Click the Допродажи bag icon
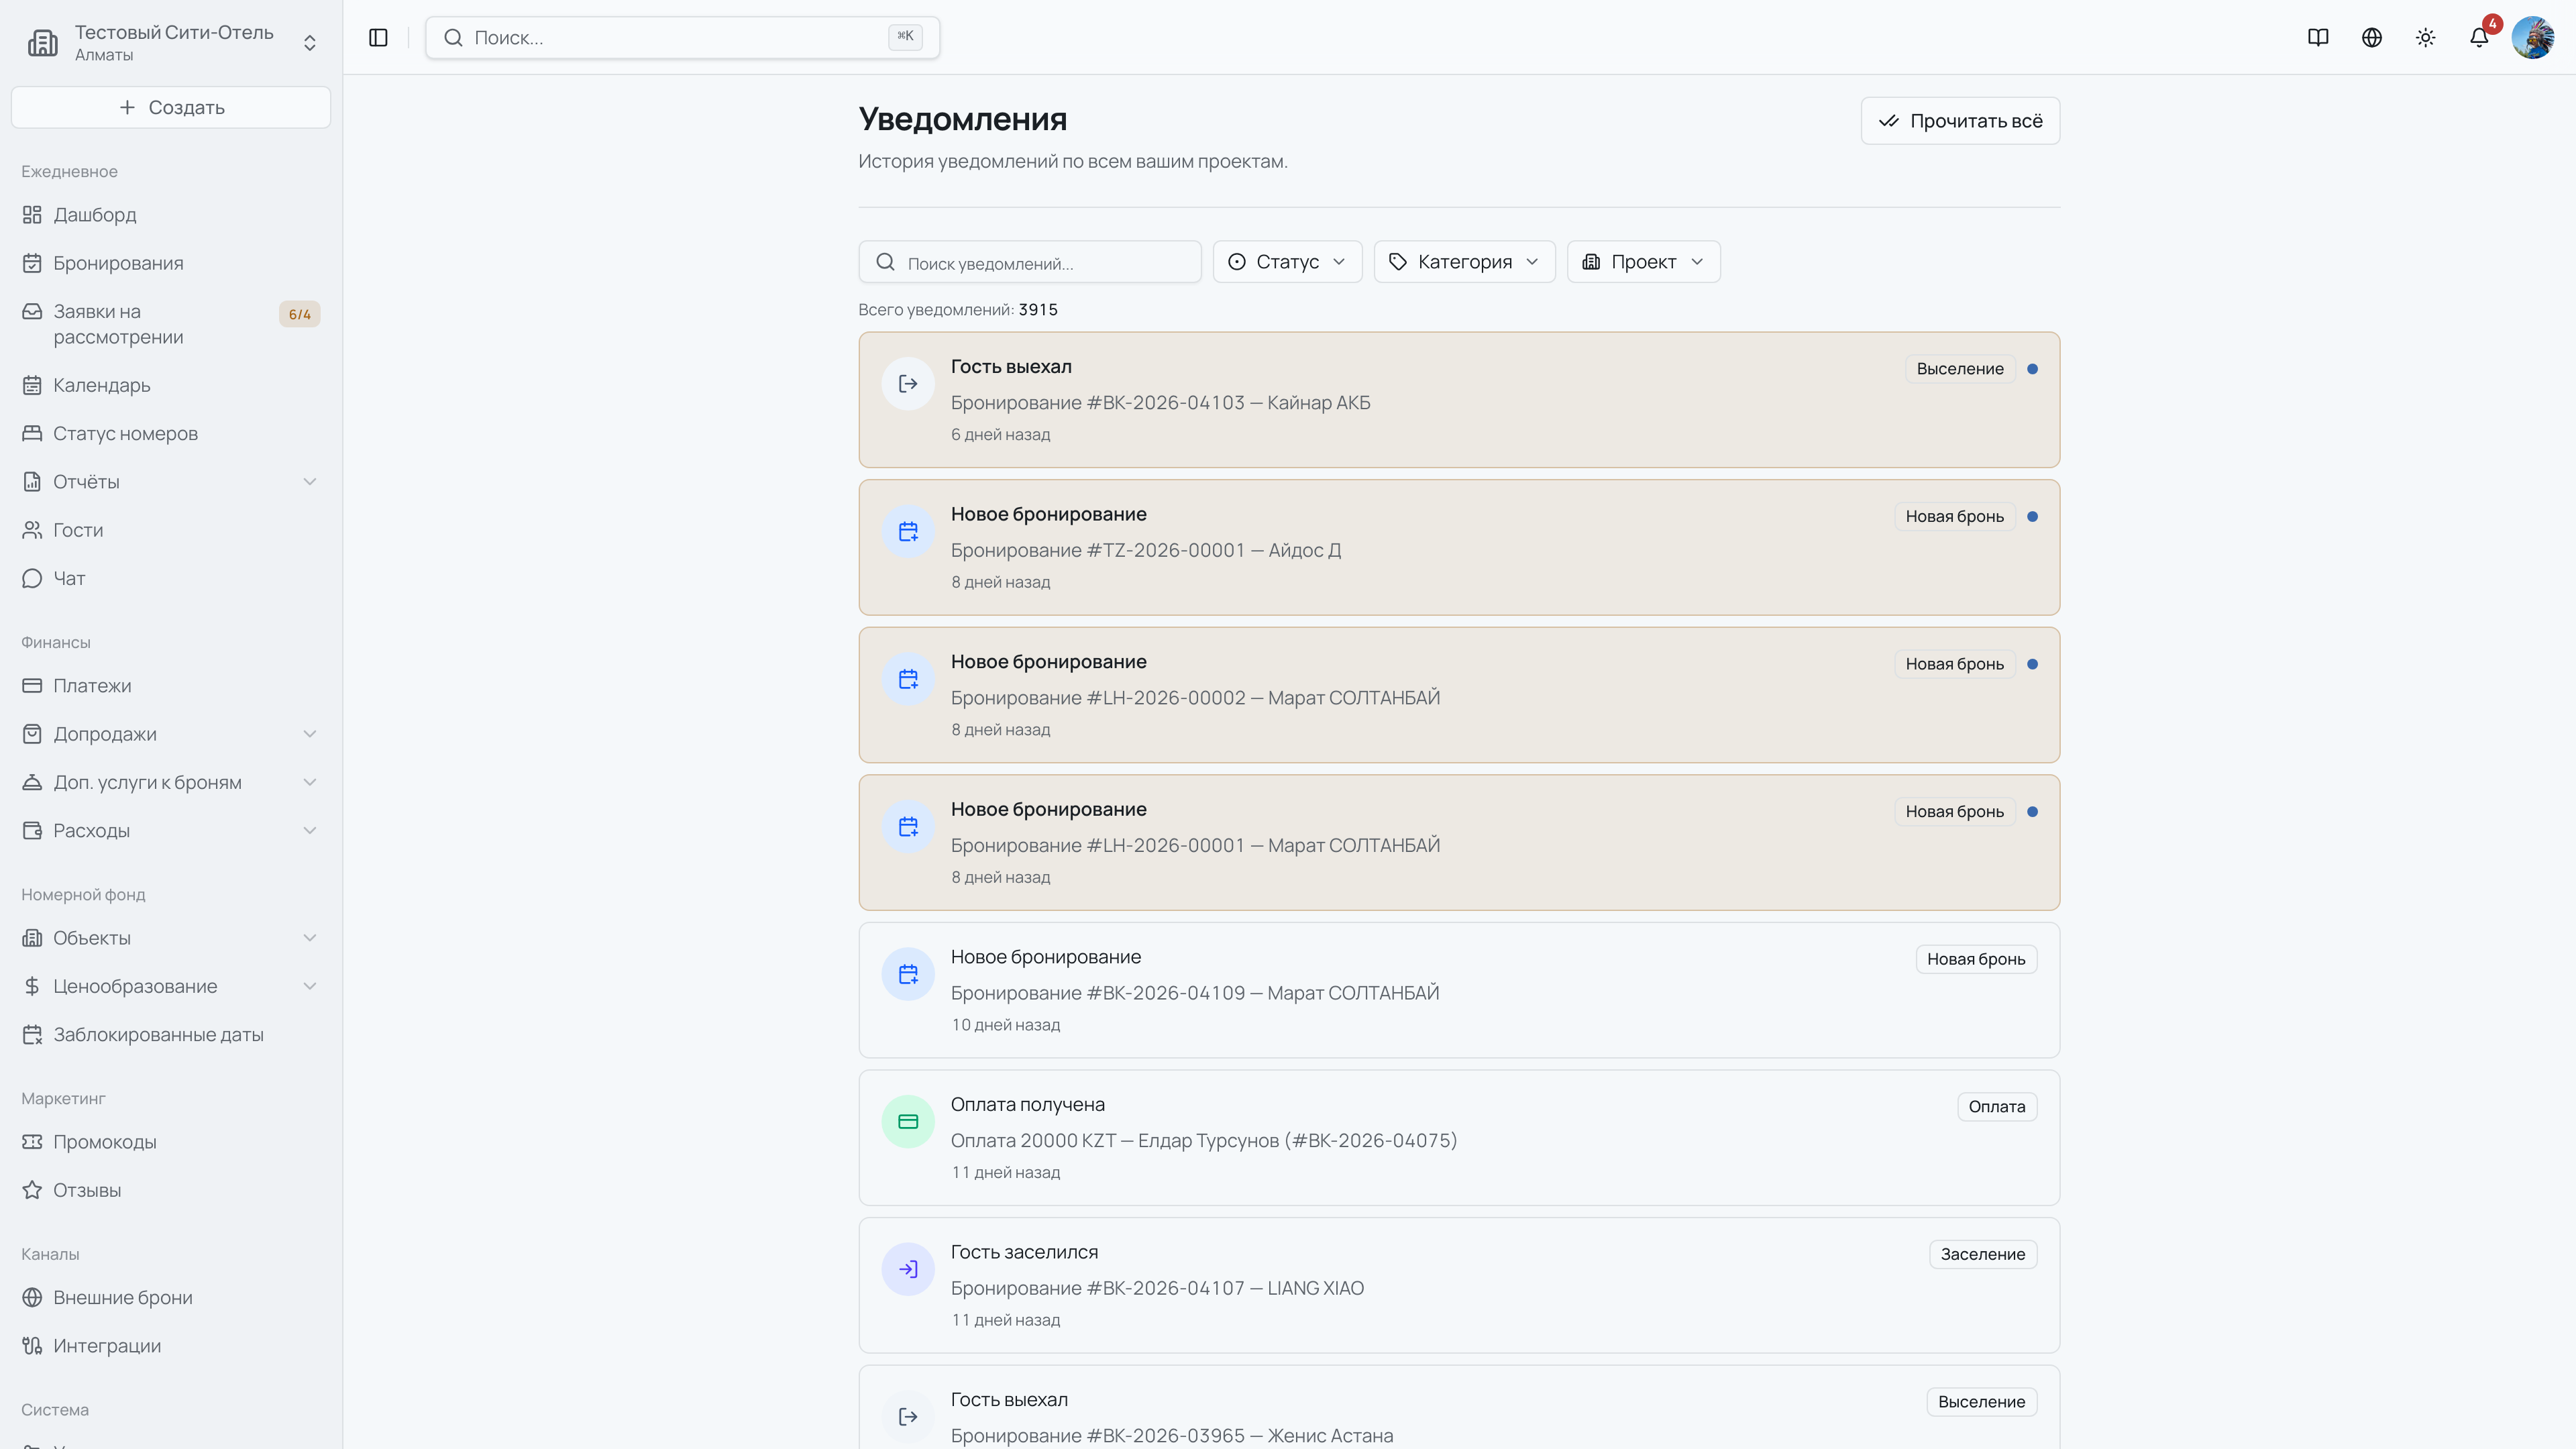Image resolution: width=2576 pixels, height=1449 pixels. [x=32, y=734]
